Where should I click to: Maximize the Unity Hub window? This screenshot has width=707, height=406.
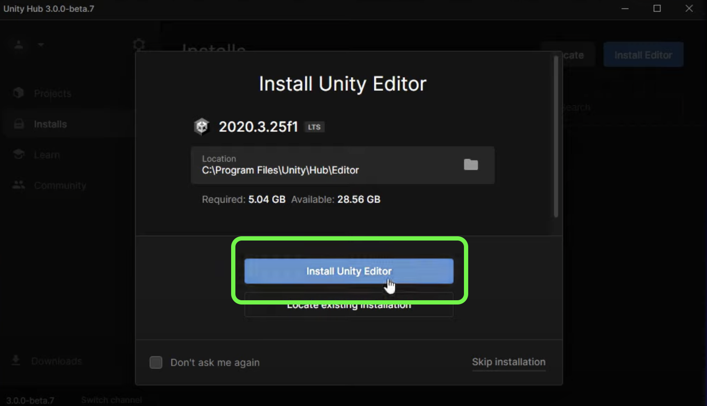click(x=657, y=9)
